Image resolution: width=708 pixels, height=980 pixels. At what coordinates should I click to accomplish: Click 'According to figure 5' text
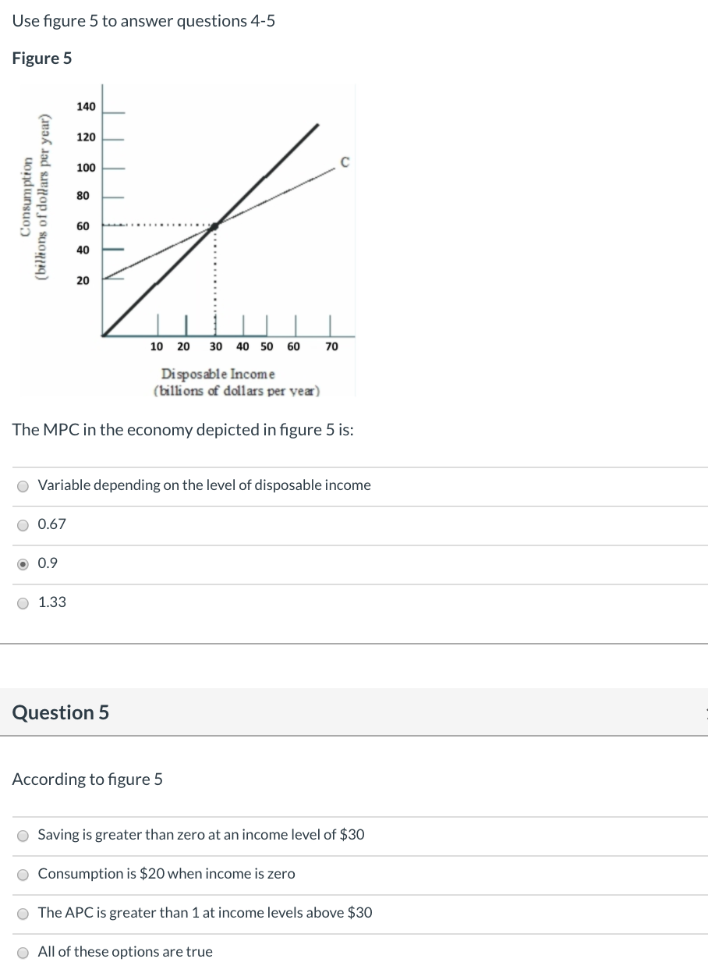tap(87, 779)
